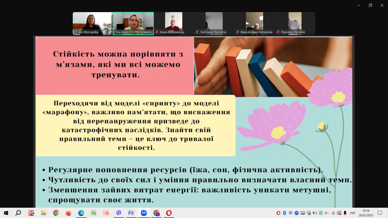The height and width of the screenshot is (218, 388).
Task: Switch to Word in the taskbar
Action: 131,213
